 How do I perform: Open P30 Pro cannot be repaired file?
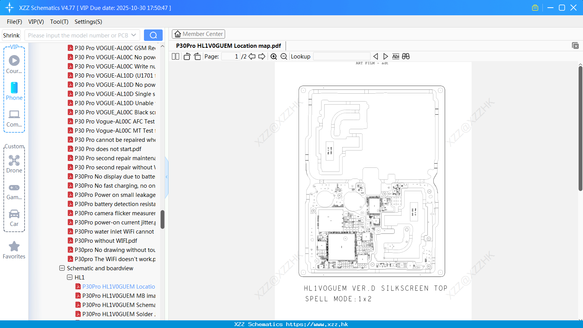coord(111,140)
